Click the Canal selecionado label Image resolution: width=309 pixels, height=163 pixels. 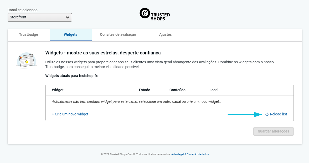click(23, 10)
